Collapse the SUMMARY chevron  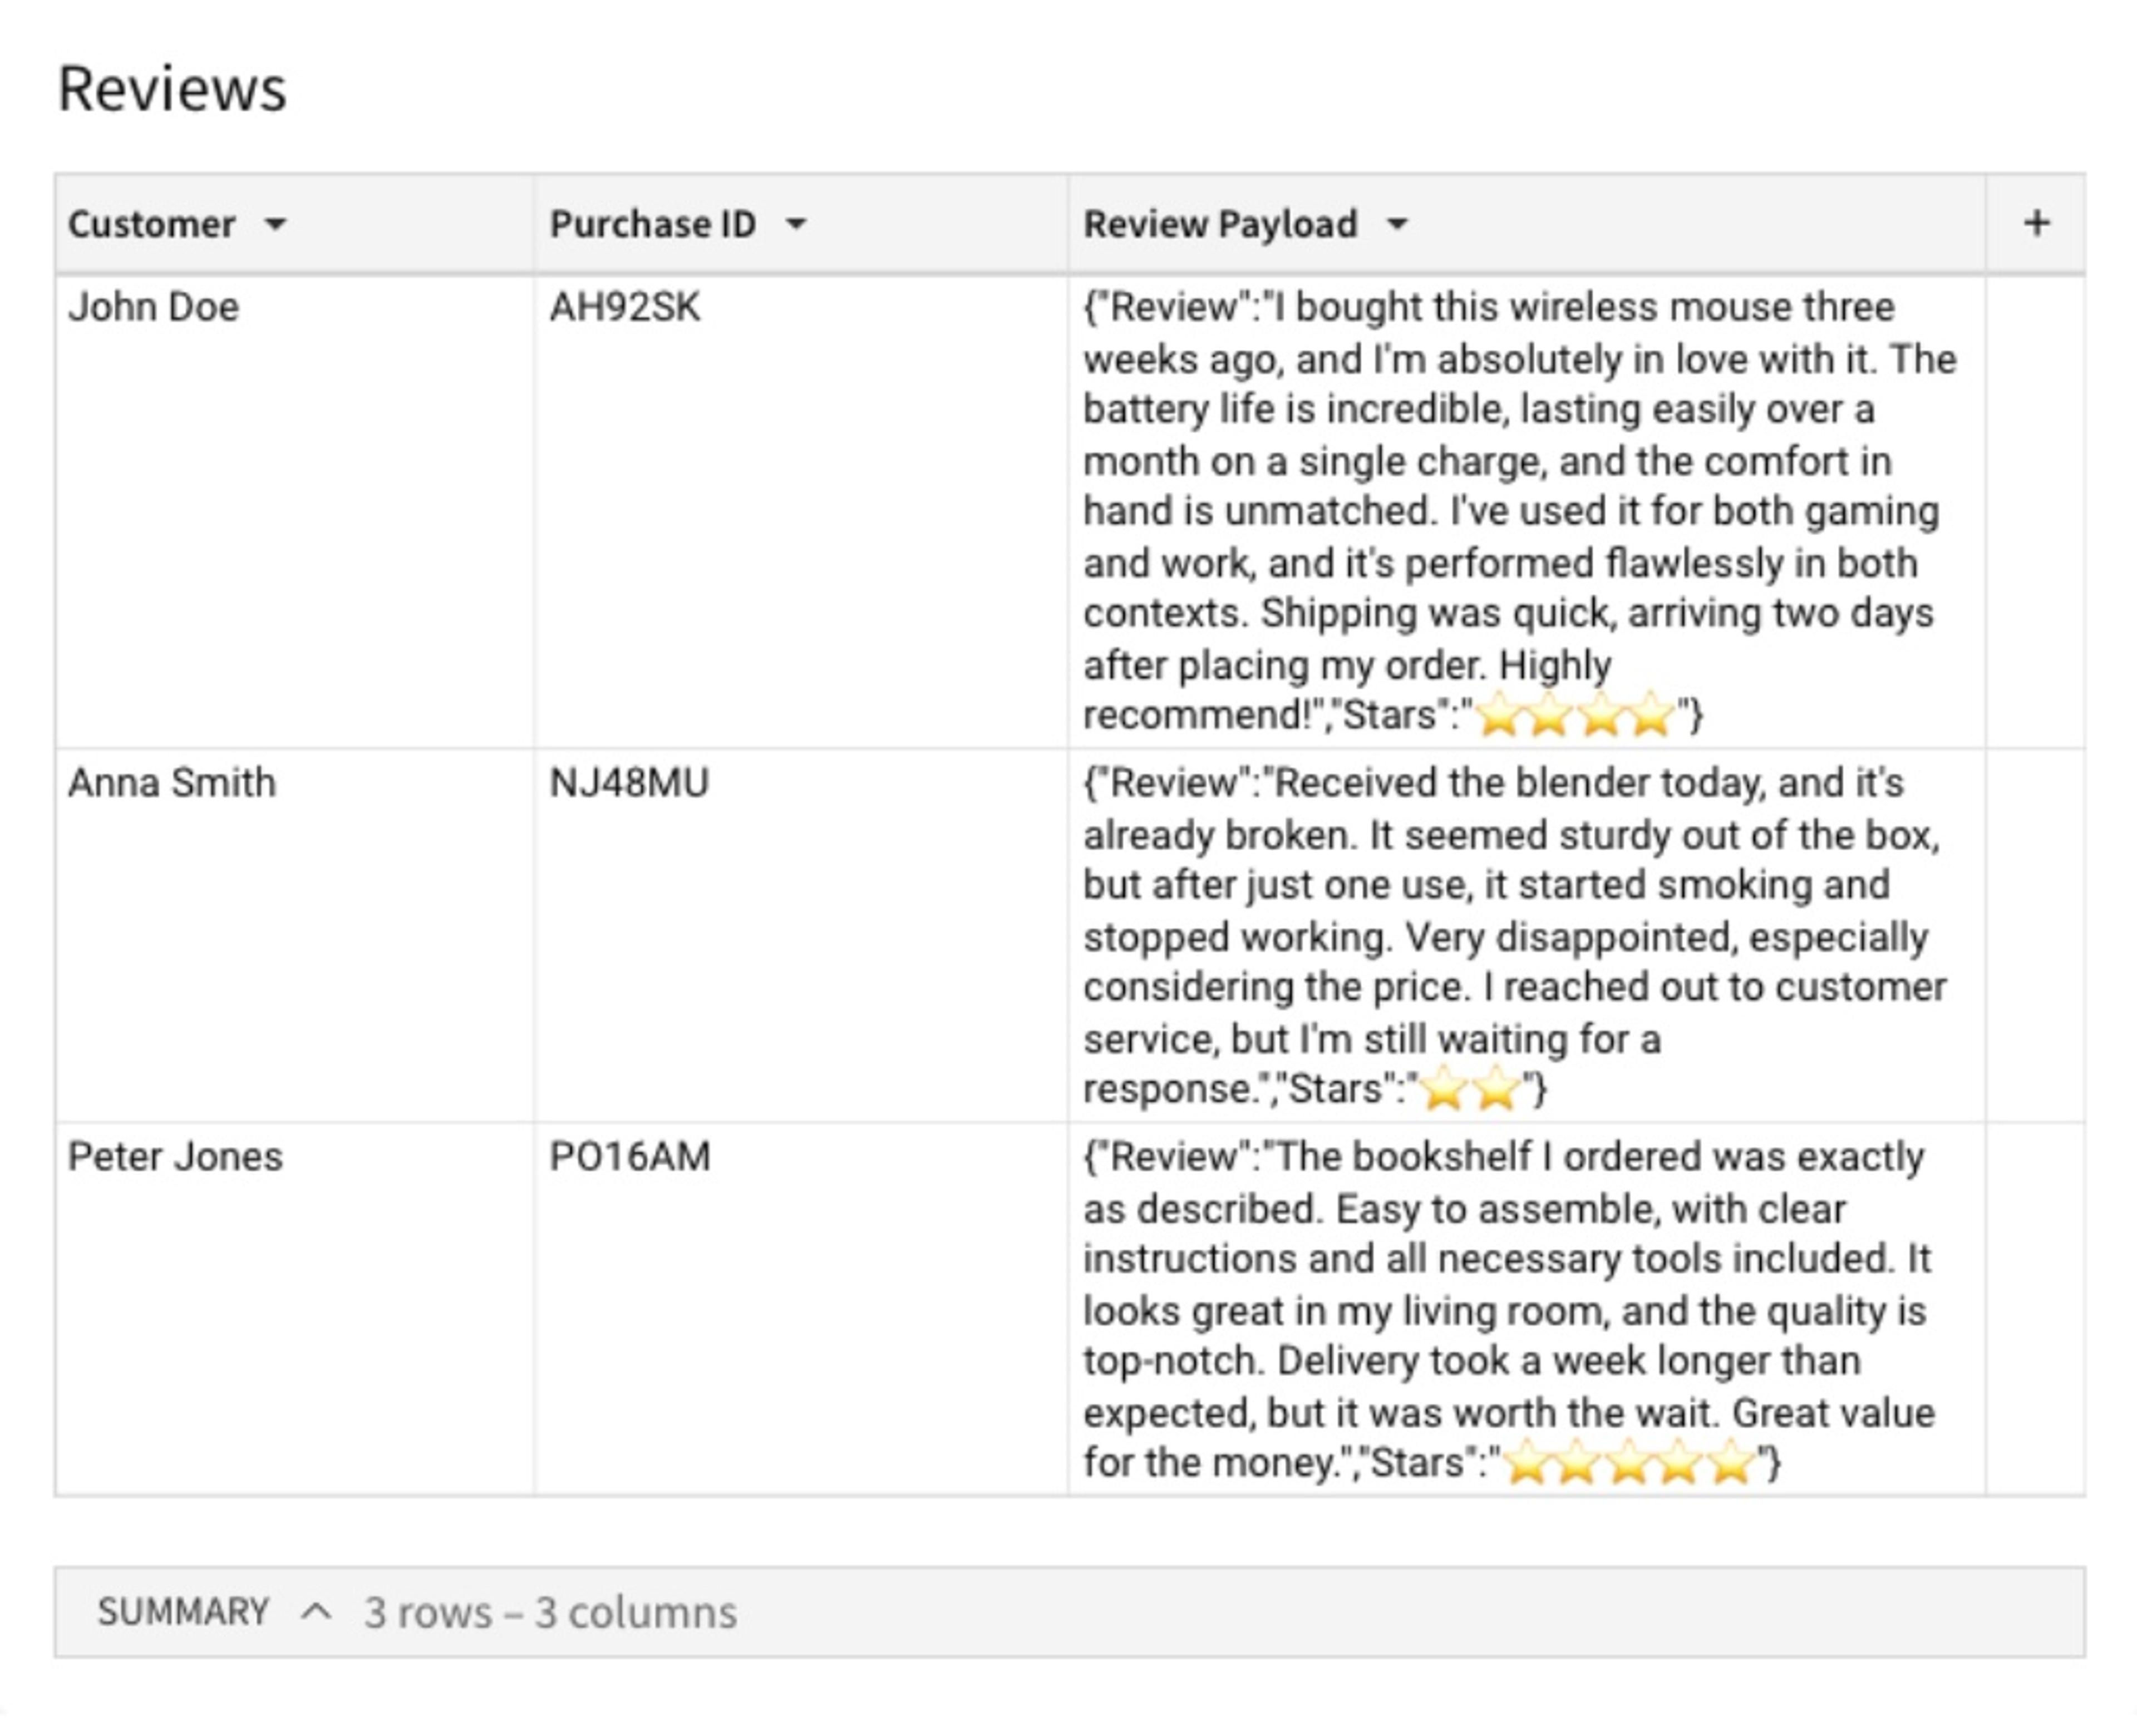(x=316, y=1612)
